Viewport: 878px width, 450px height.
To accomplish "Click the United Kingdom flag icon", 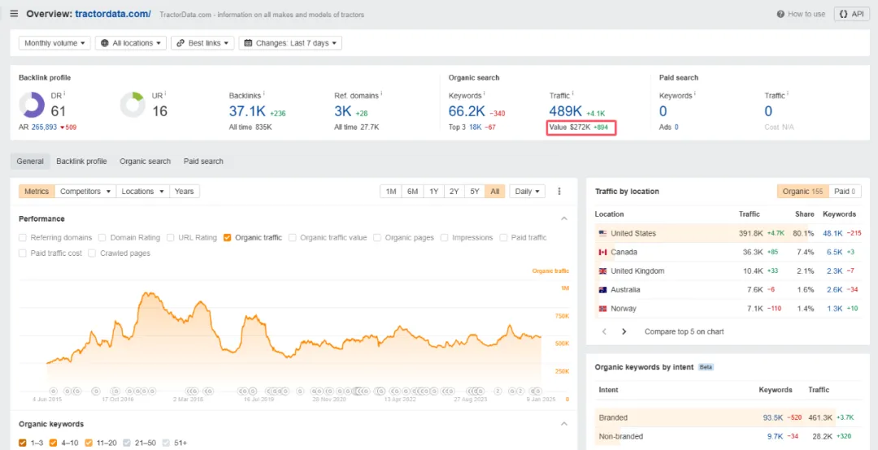I will (x=602, y=271).
